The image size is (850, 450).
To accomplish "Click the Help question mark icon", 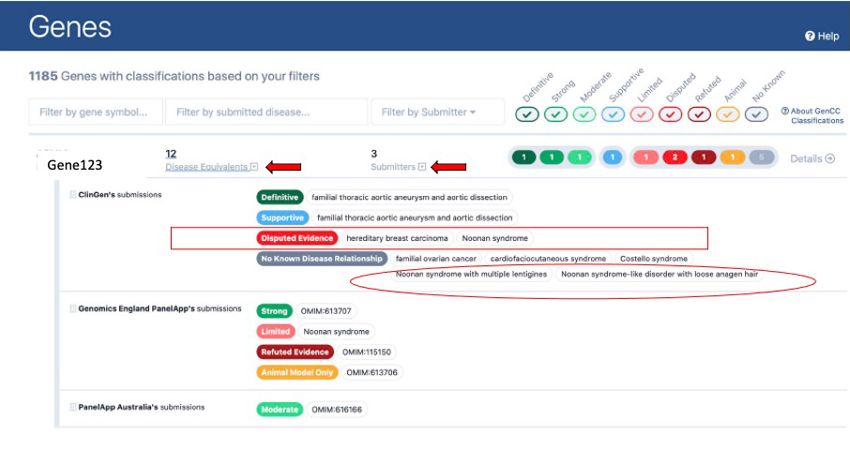I will (x=810, y=36).
